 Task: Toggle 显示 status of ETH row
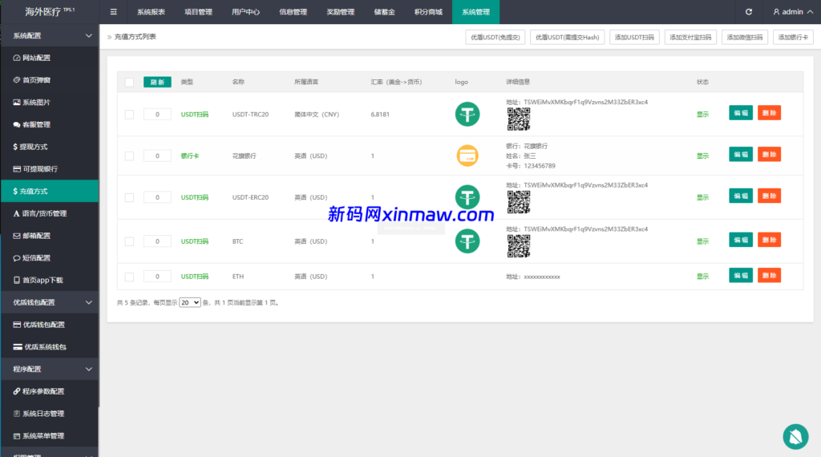pos(702,277)
